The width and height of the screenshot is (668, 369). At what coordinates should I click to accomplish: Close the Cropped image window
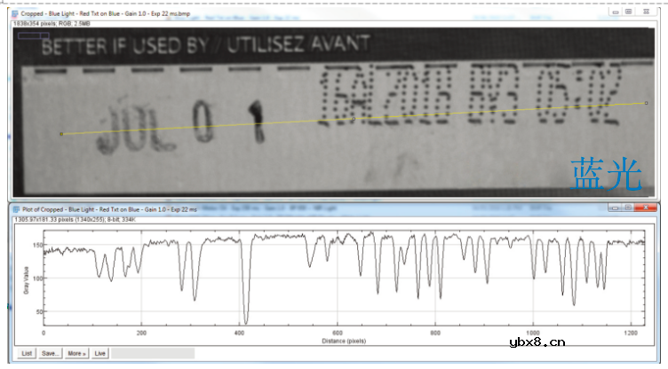(x=647, y=12)
